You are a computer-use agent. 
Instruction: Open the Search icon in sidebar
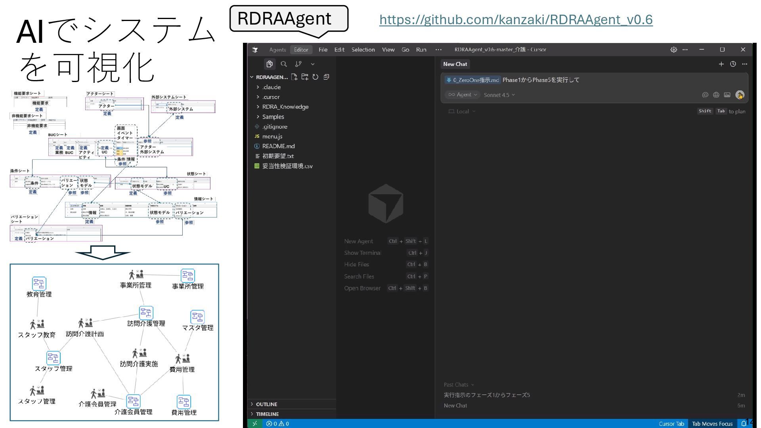pyautogui.click(x=284, y=64)
